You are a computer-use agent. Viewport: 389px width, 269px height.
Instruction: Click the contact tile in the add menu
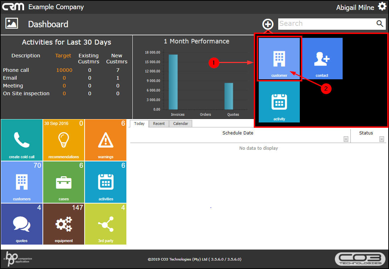pos(322,58)
